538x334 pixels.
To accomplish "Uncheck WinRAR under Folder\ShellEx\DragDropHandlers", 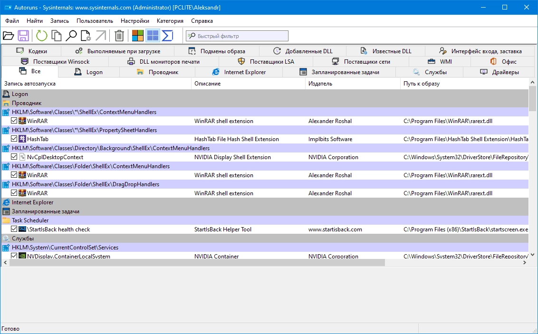I will click(14, 193).
